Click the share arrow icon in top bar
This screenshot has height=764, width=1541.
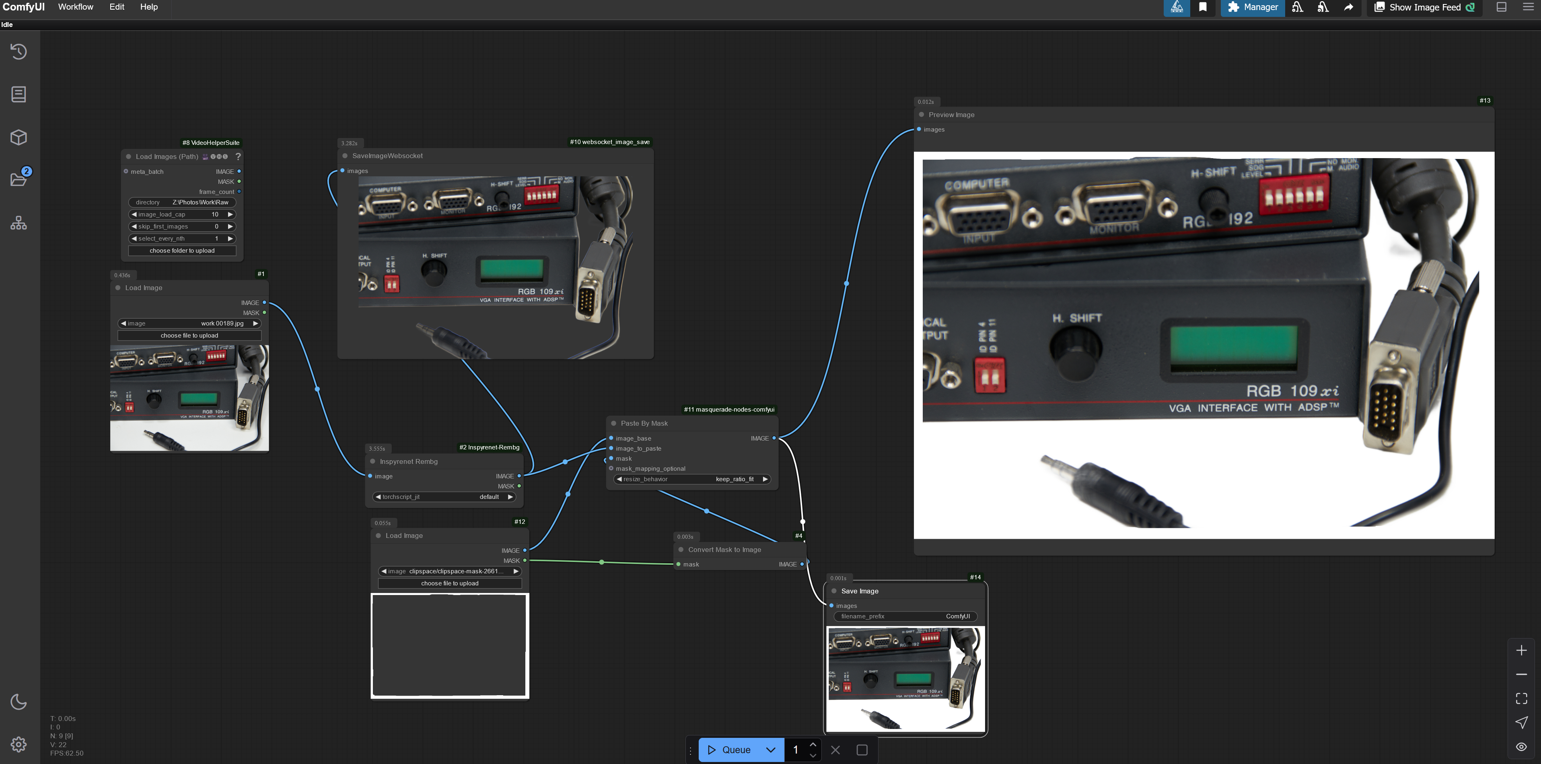click(1348, 7)
